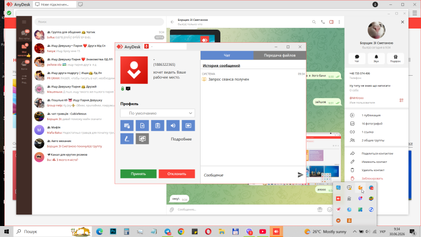
Task: Open the folder edit sliders icon
Action: pos(24,79)
